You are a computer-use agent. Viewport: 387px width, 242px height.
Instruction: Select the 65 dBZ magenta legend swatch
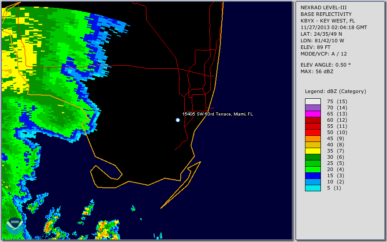313,114
